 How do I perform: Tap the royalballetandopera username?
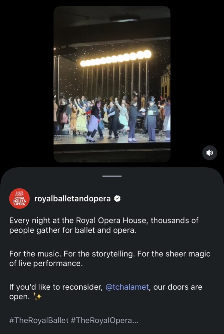coord(72,199)
